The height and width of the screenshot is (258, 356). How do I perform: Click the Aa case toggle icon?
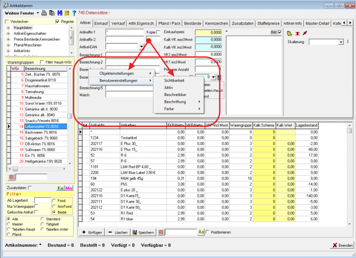201,232
